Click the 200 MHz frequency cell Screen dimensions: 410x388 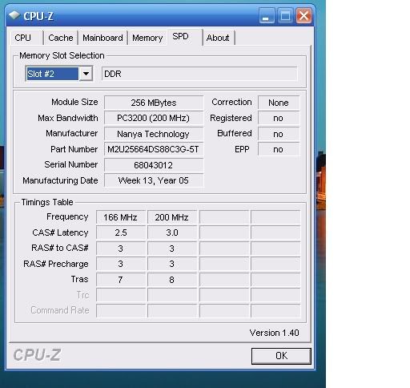tap(172, 217)
